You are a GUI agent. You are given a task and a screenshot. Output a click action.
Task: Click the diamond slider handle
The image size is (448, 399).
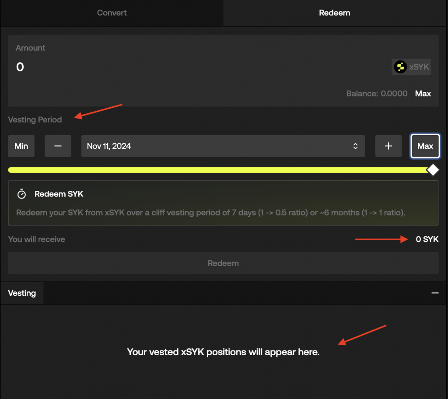click(x=433, y=170)
